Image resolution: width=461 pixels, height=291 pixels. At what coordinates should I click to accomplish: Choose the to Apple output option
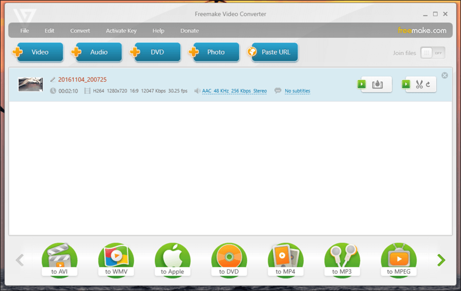click(173, 260)
